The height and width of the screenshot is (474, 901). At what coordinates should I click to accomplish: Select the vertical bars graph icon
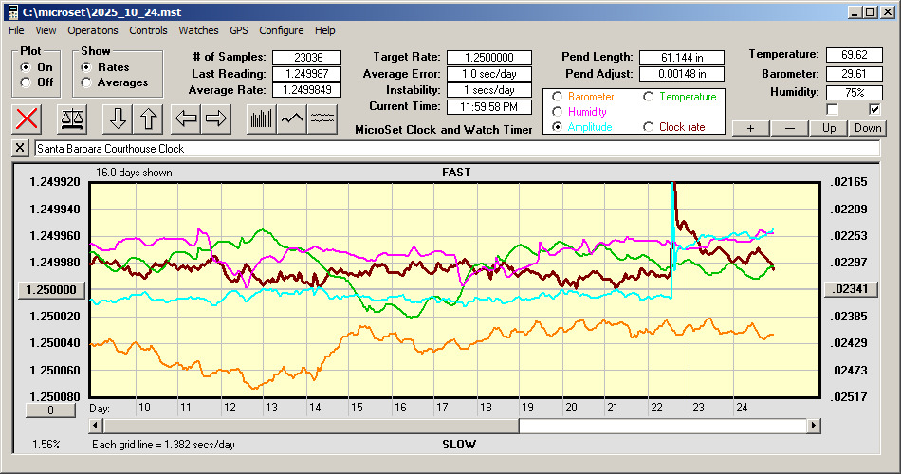261,118
